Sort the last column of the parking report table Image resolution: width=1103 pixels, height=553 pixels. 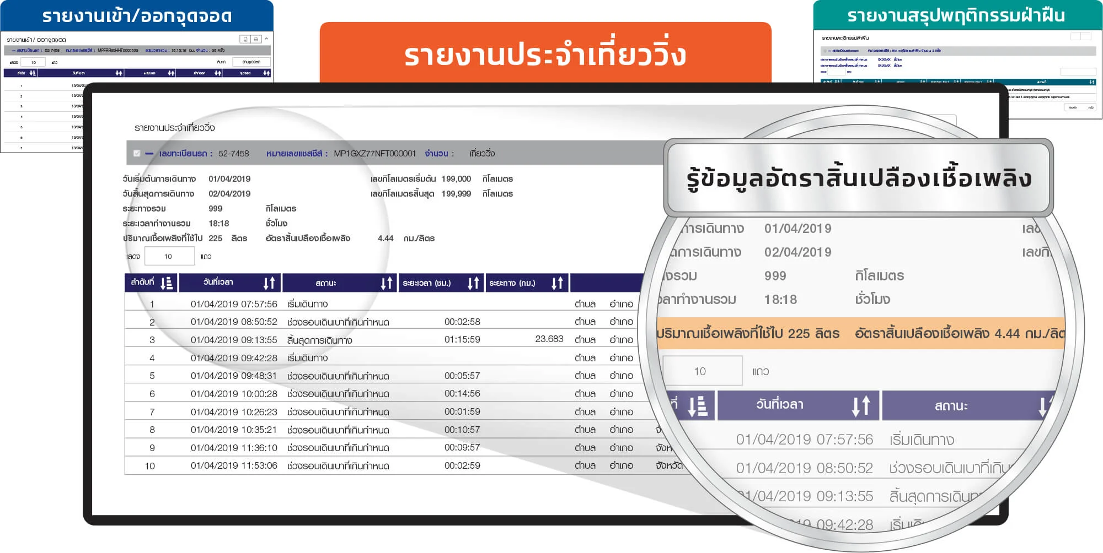[x=266, y=73]
